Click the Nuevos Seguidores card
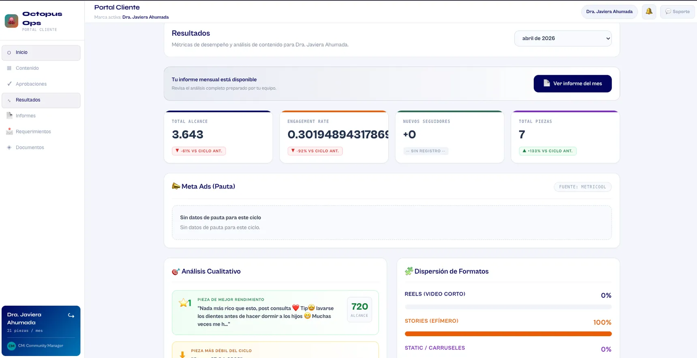This screenshot has width=697, height=358. (449, 137)
